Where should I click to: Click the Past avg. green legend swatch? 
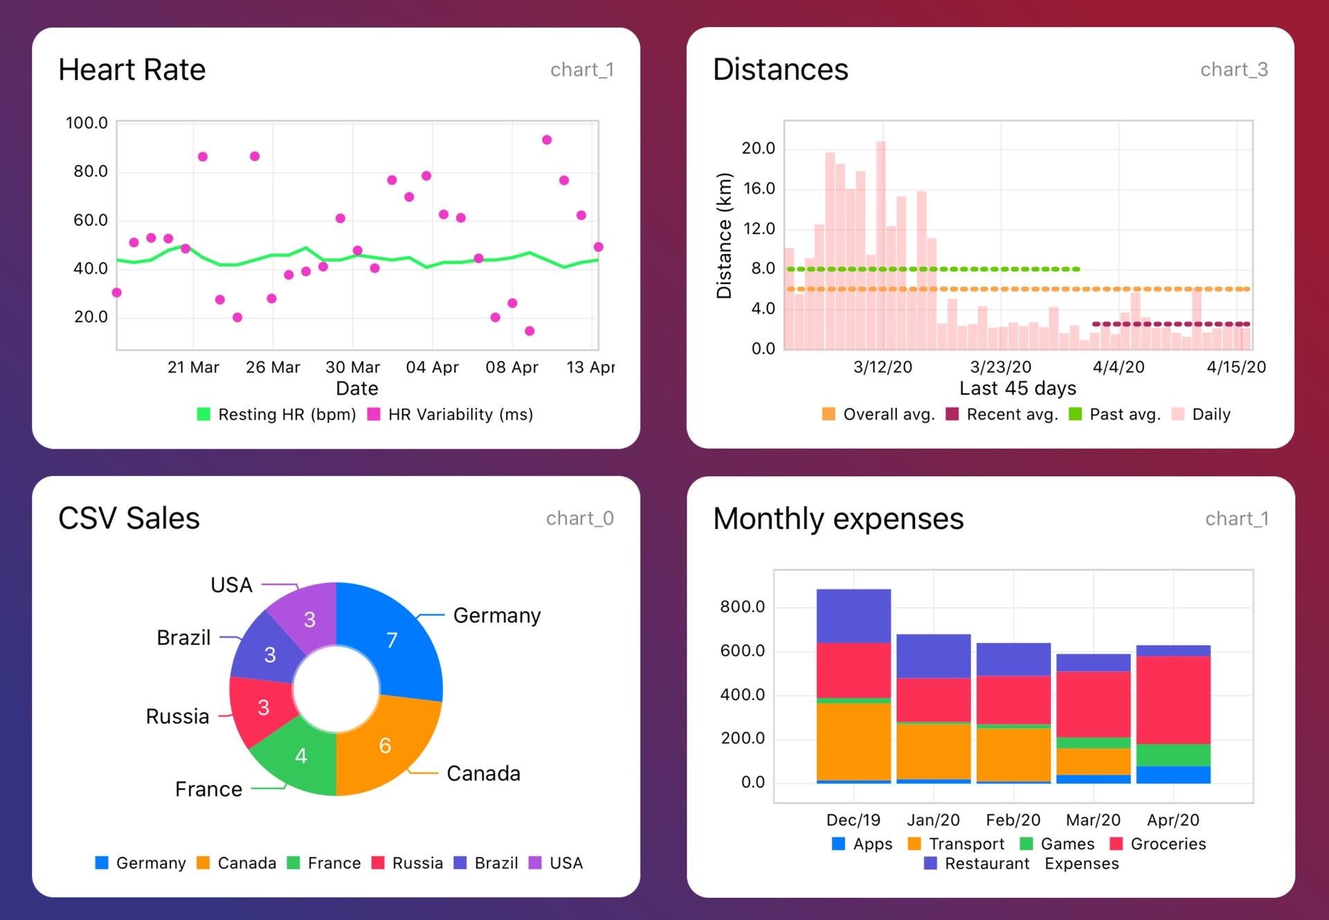pyautogui.click(x=1075, y=414)
